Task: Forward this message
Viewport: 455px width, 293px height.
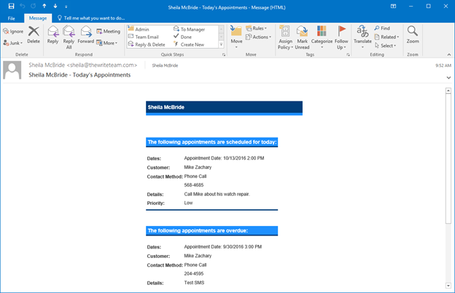Action: coord(86,34)
